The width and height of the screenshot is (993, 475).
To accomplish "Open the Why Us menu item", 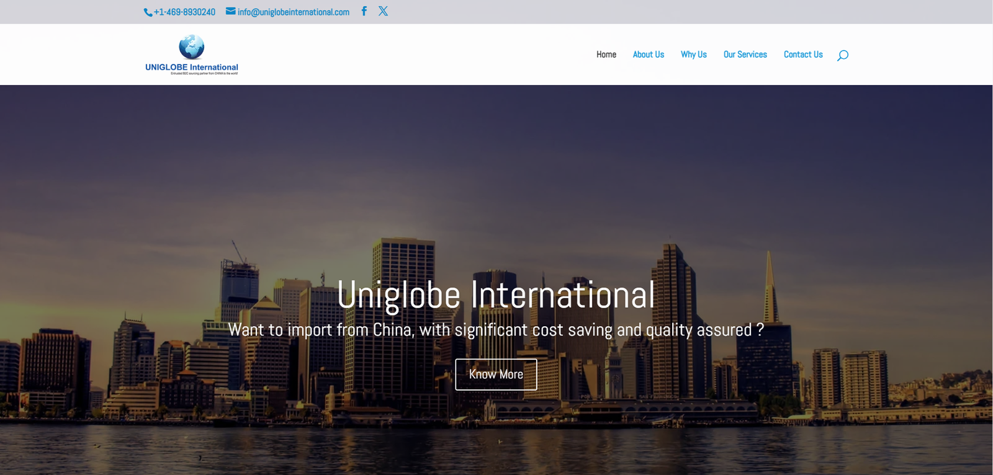I will pyautogui.click(x=694, y=55).
